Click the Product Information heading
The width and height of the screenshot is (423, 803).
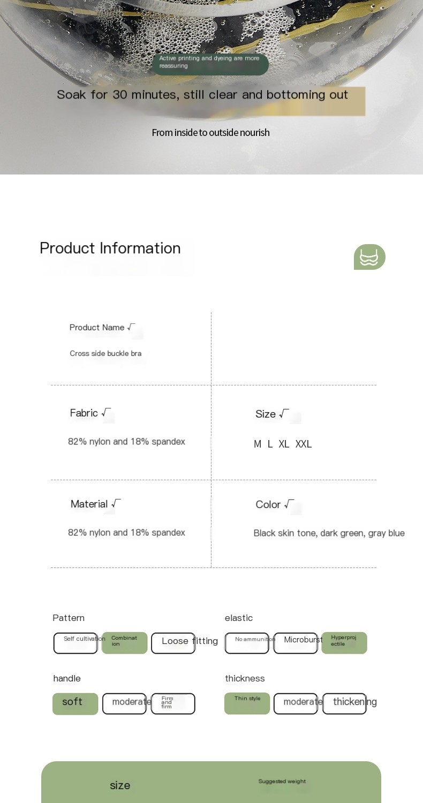coord(110,248)
